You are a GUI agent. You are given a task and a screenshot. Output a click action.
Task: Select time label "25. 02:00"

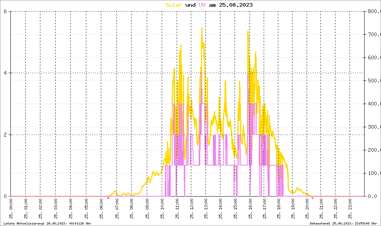pyautogui.click(x=40, y=209)
